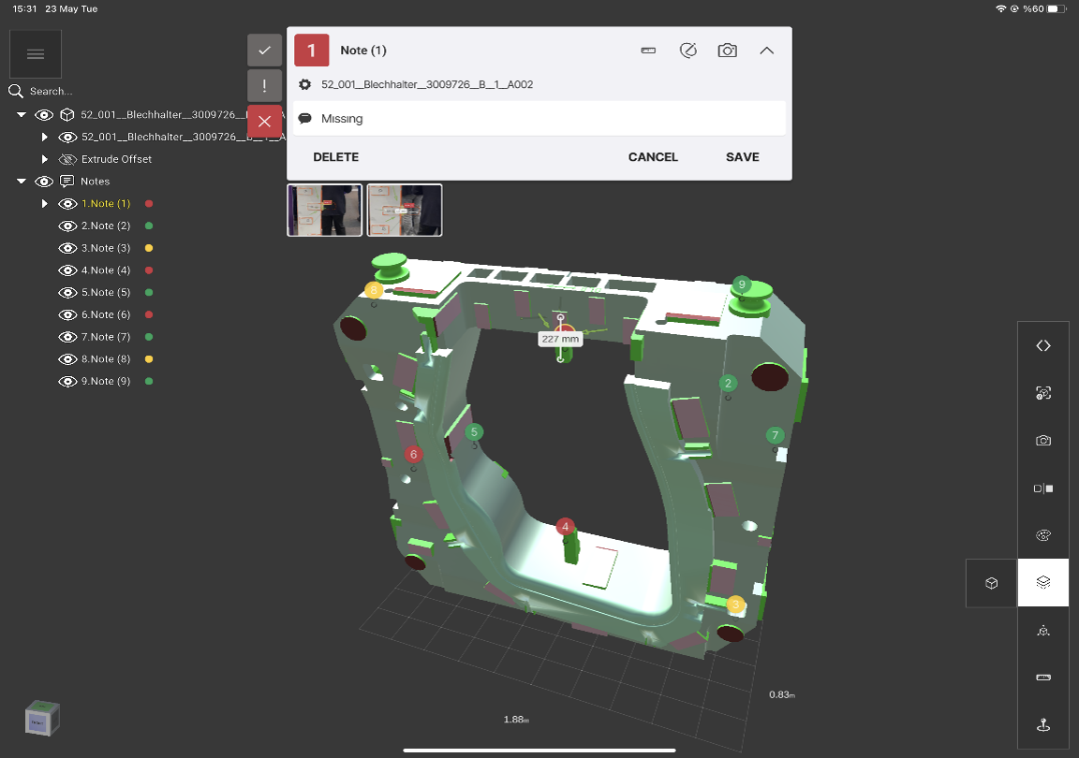The image size is (1079, 758).
Task: Hide 3.Note (3) using its eye icon
Action: (x=67, y=248)
